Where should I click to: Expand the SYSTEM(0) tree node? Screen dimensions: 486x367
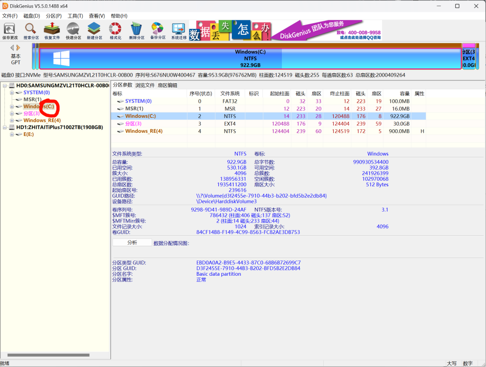(12, 93)
